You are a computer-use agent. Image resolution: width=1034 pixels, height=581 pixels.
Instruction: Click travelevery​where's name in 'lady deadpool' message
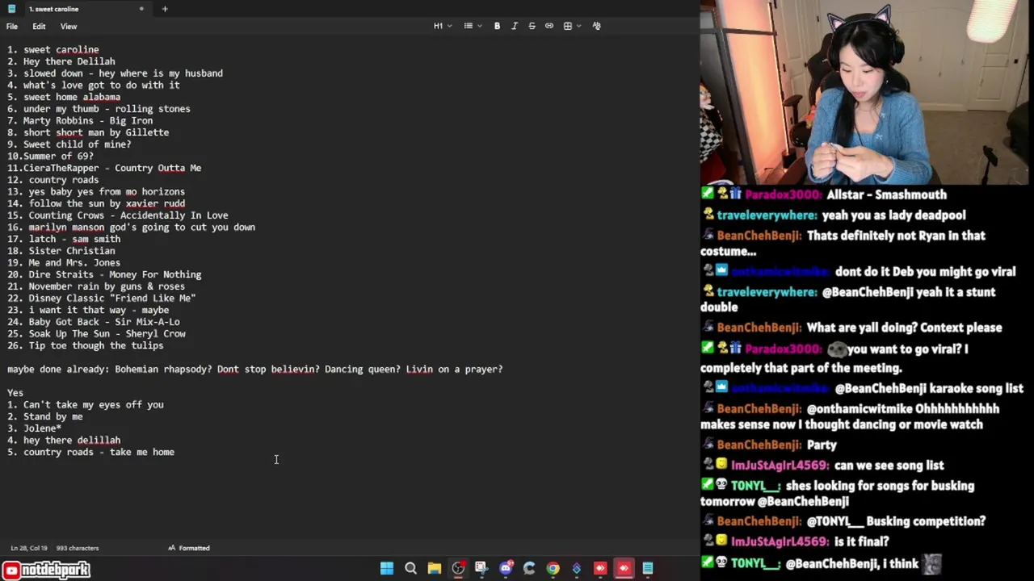767,215
